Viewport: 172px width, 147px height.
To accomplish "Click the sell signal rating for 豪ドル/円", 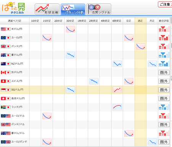I will pyautogui.click(x=164, y=55).
